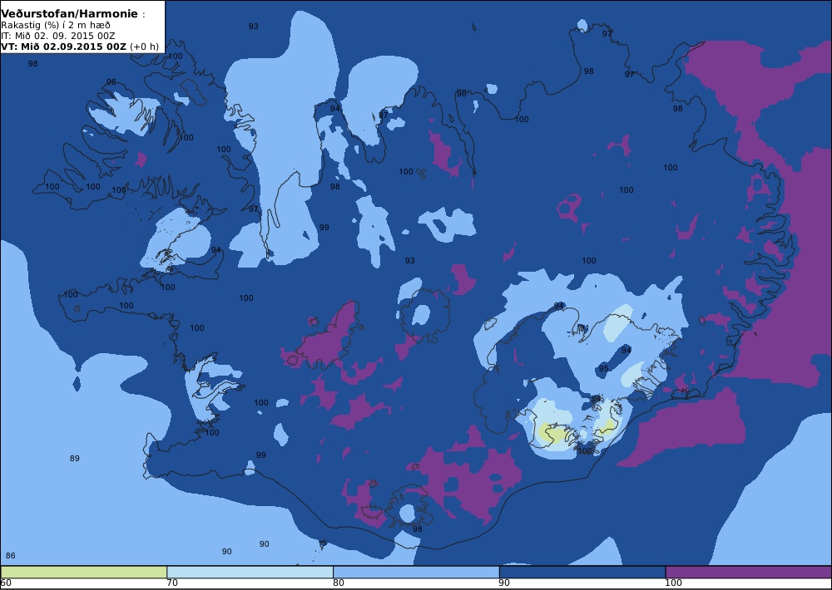
Task: Click the 'IT: Mið 02. 09. 2015 00Z' line
Action: 58,36
